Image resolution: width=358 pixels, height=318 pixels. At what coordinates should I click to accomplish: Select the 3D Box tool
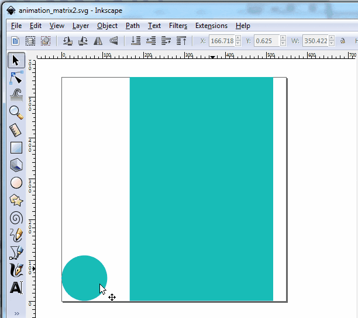pyautogui.click(x=16, y=165)
